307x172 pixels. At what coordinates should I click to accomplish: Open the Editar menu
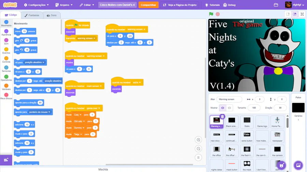(x=87, y=5)
